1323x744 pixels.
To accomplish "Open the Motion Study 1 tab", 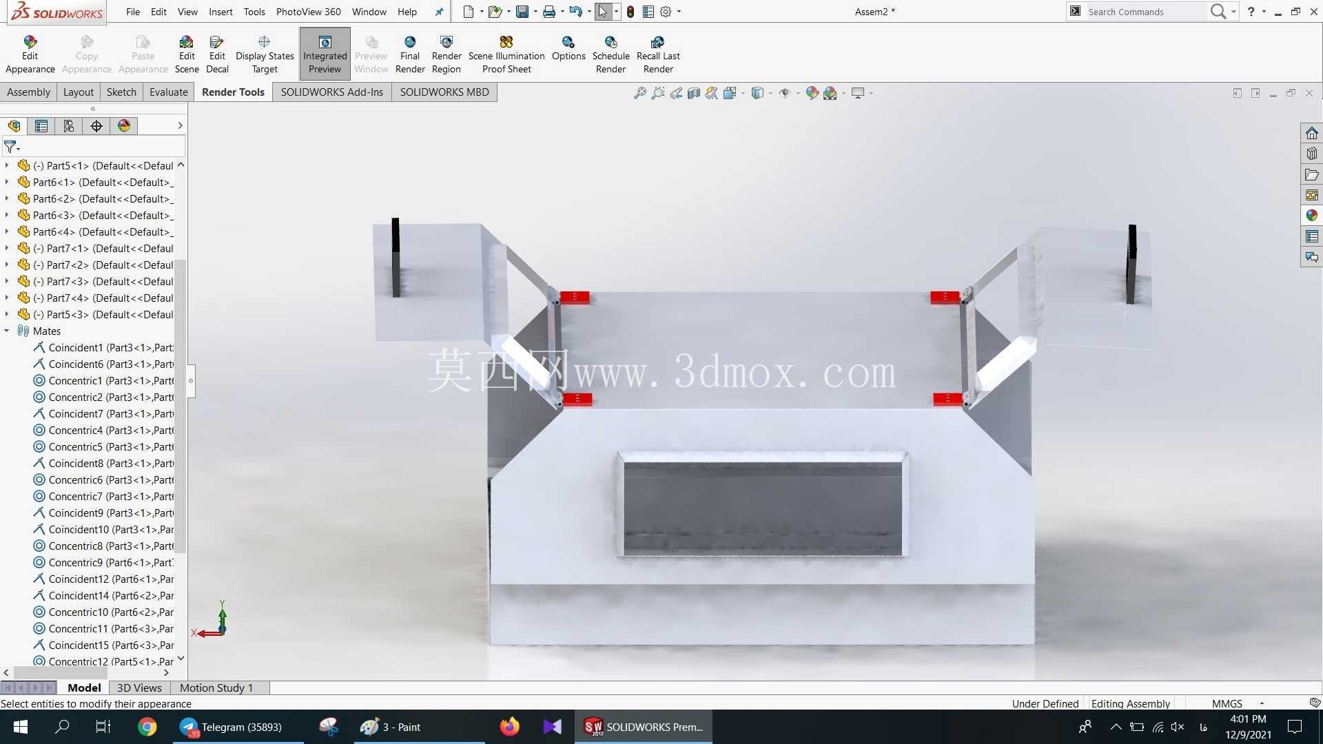I will (216, 688).
